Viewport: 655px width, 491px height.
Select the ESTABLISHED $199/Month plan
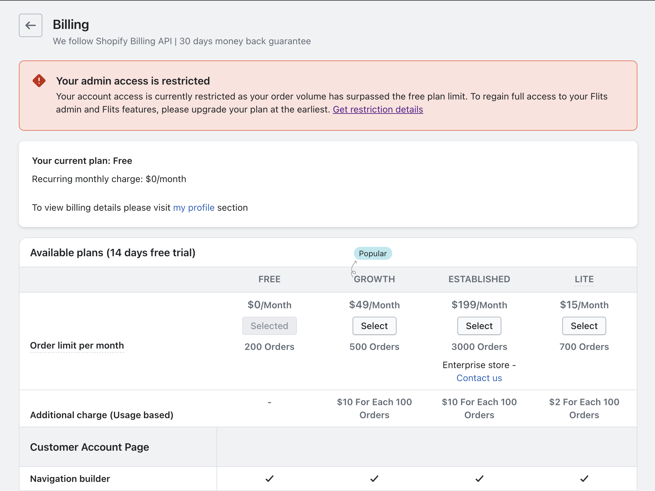tap(479, 326)
